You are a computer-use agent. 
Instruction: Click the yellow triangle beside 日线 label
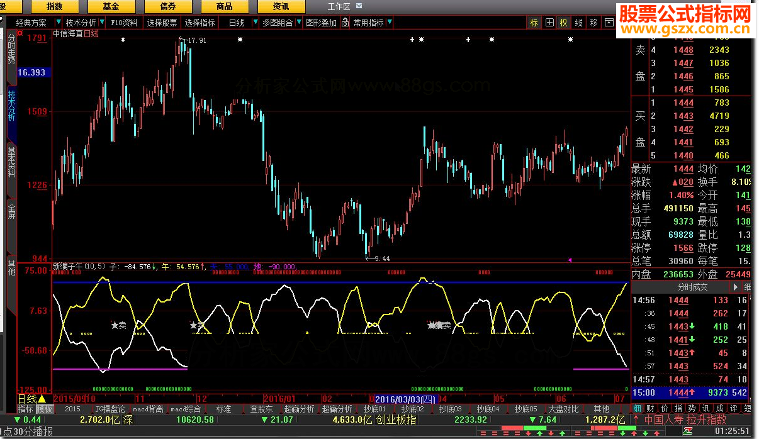point(42,399)
